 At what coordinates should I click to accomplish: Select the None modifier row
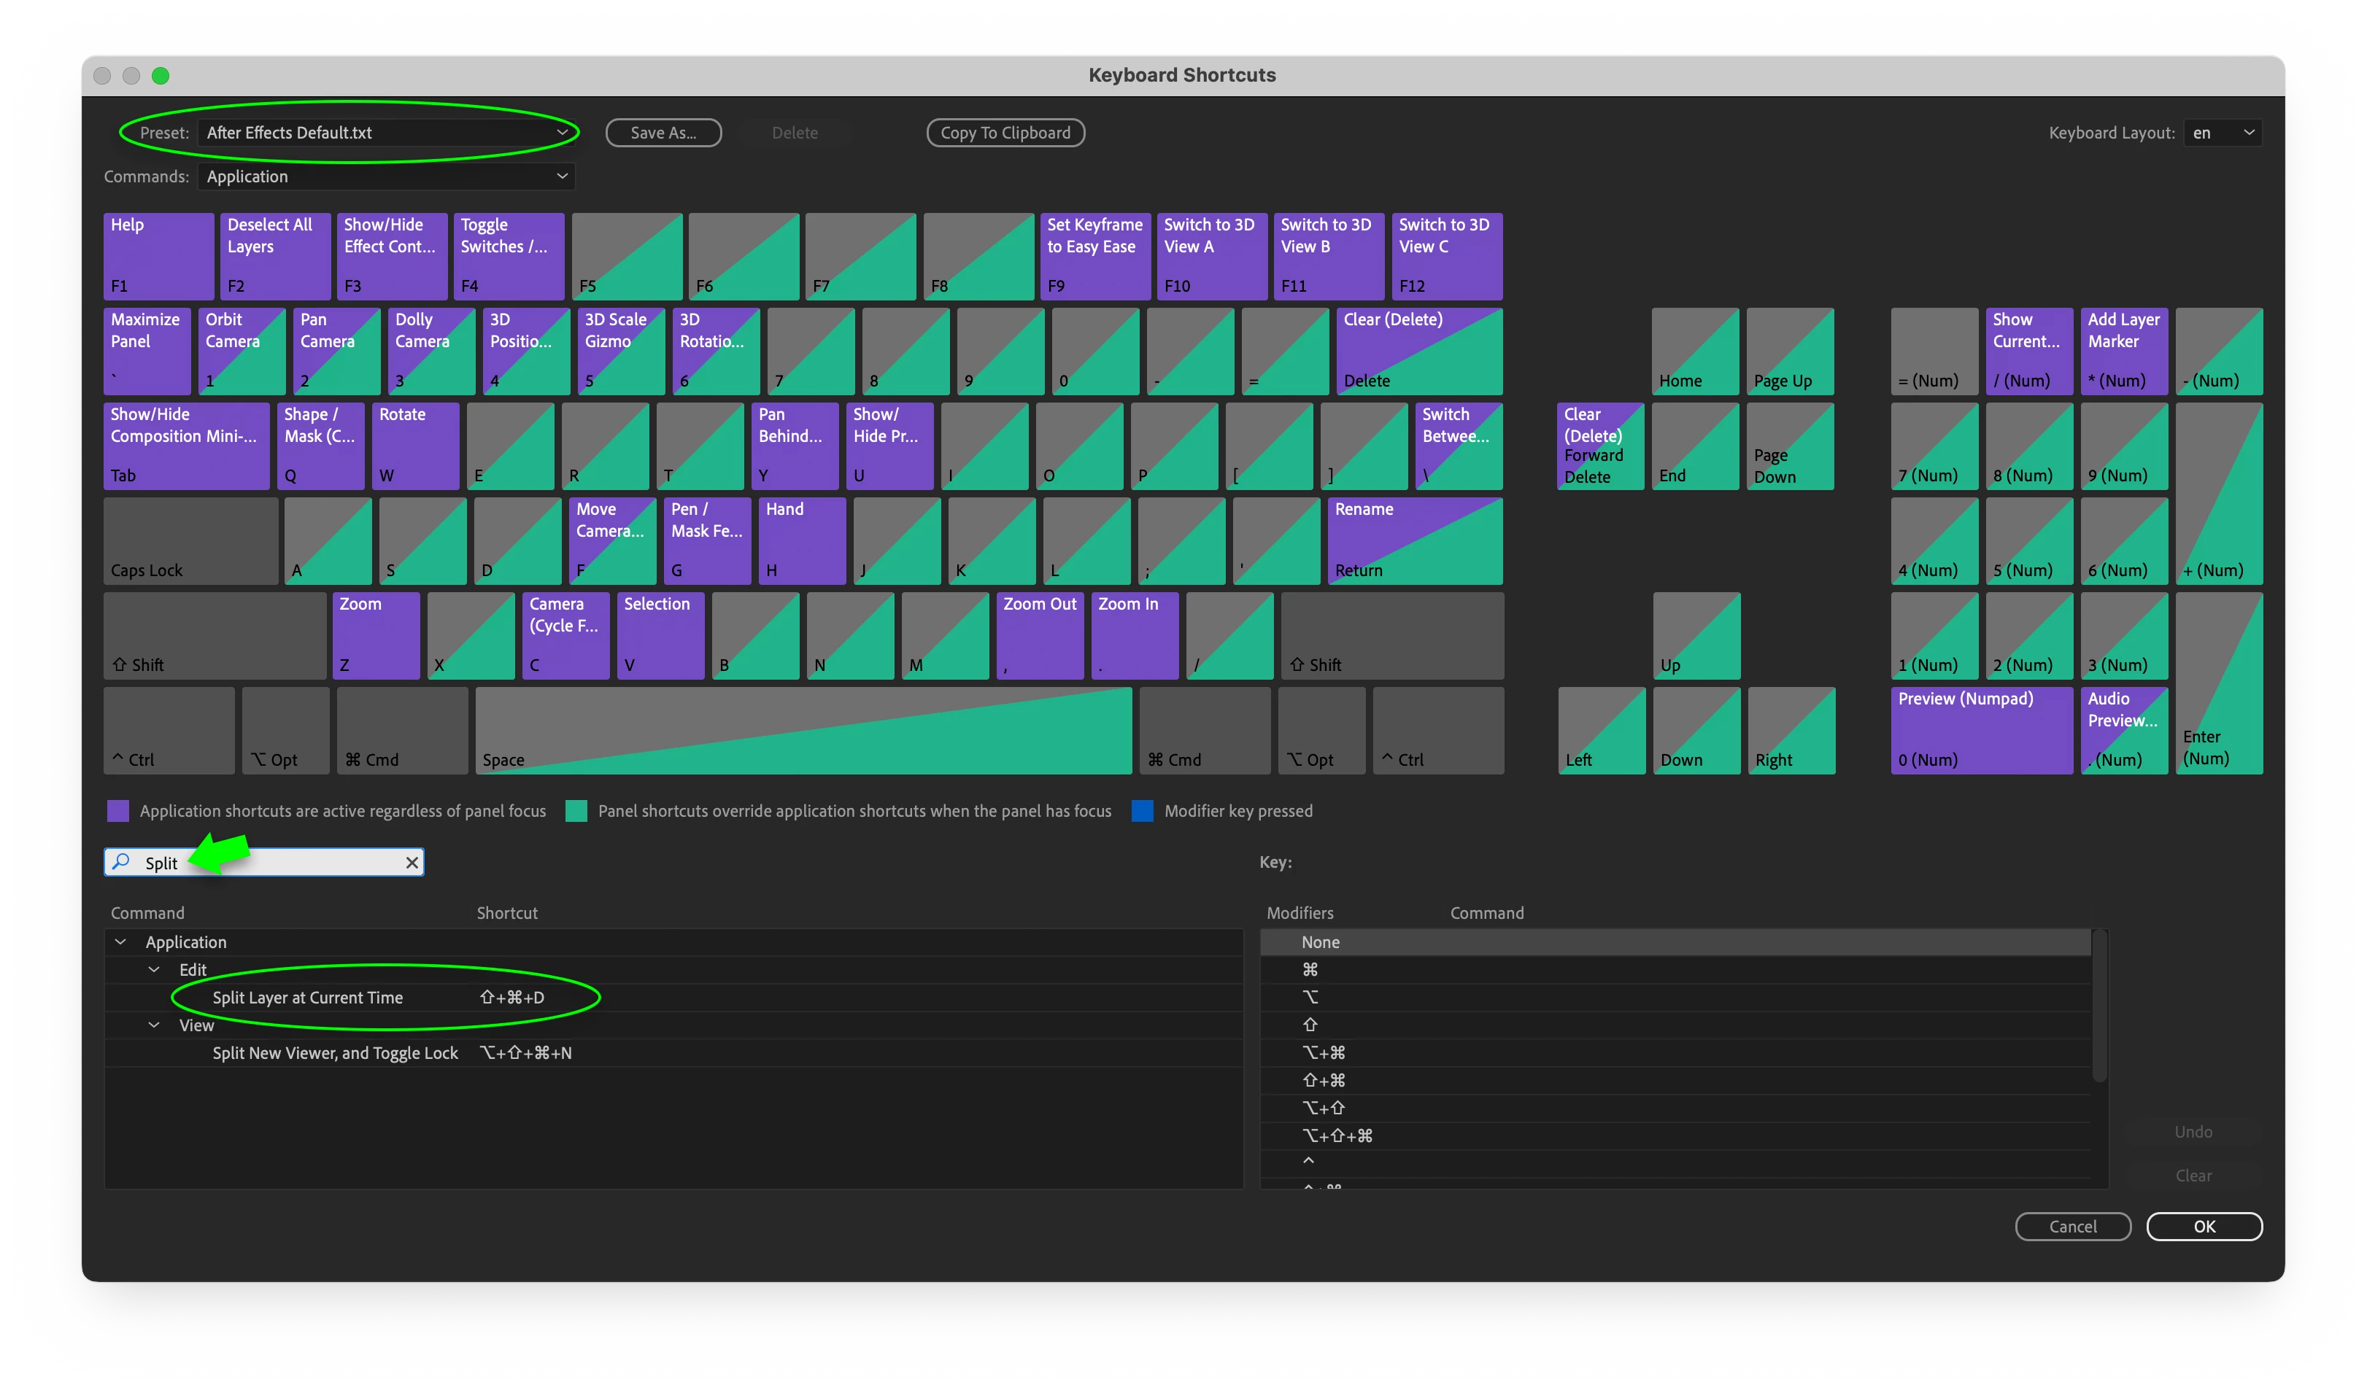pos(1320,942)
